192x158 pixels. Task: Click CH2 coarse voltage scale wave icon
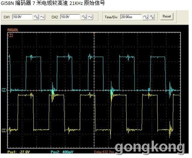point(84,17)
